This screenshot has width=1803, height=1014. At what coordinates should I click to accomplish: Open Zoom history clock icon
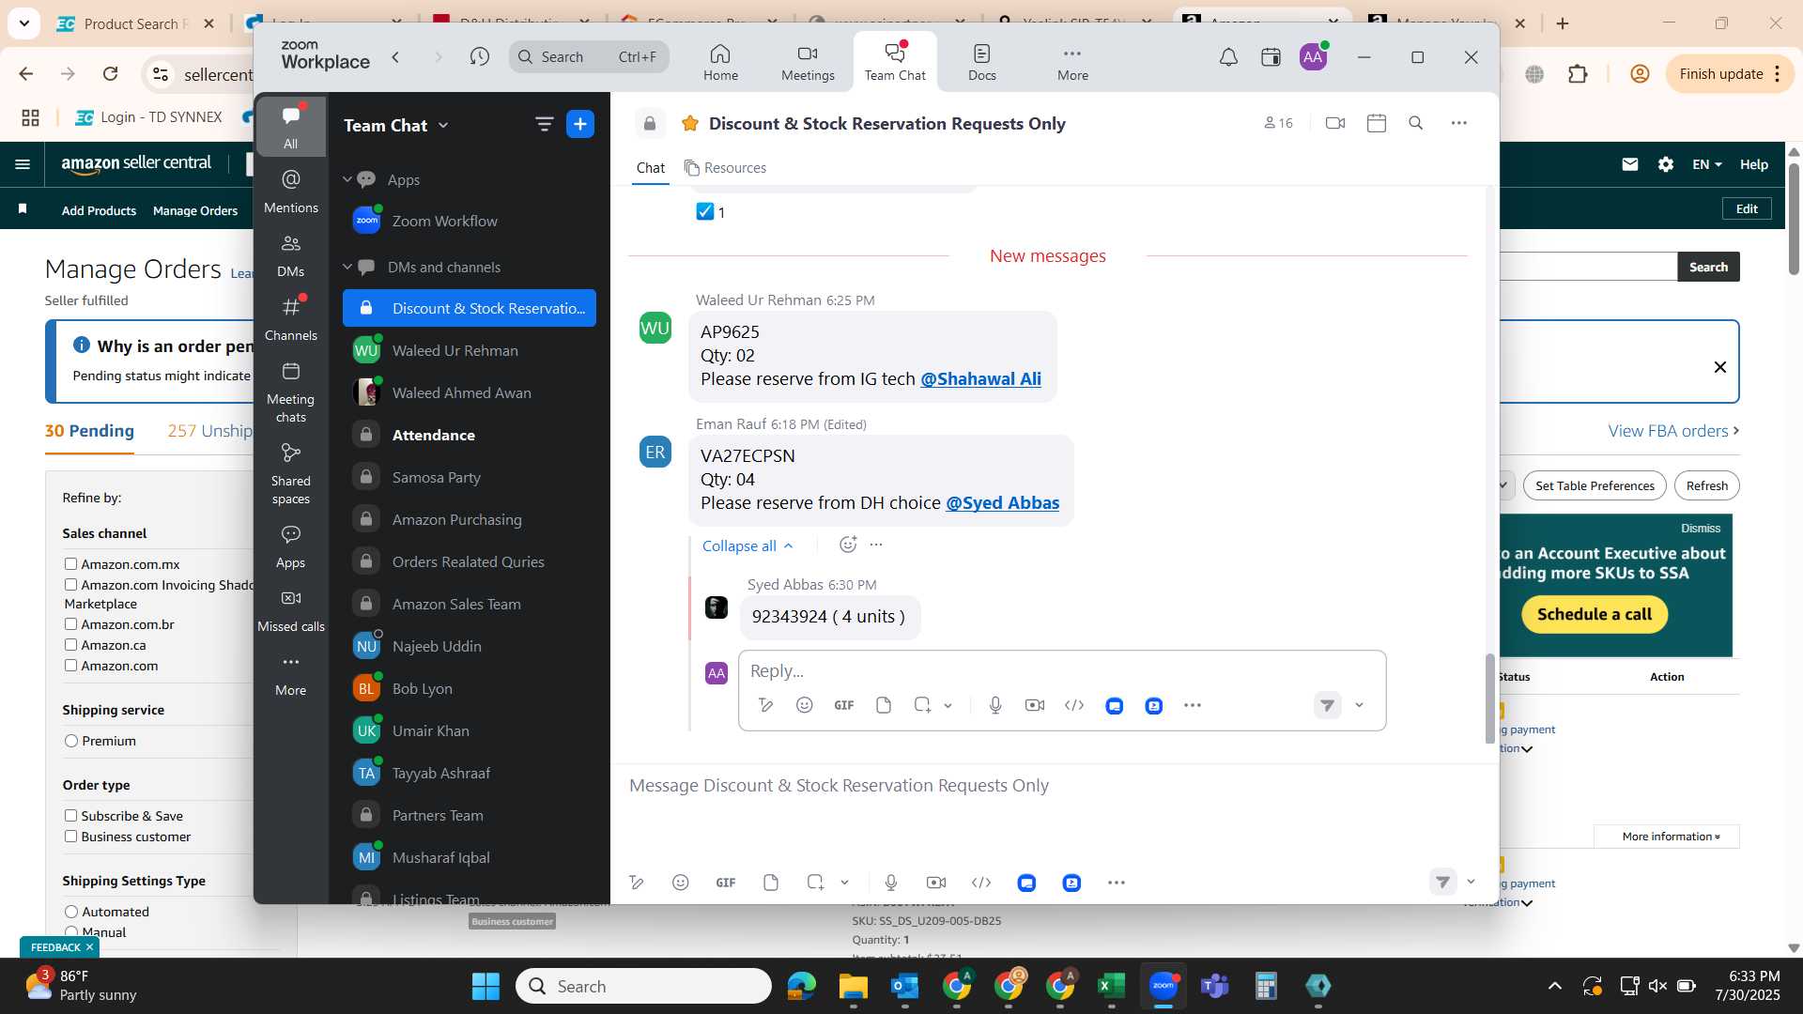(480, 57)
